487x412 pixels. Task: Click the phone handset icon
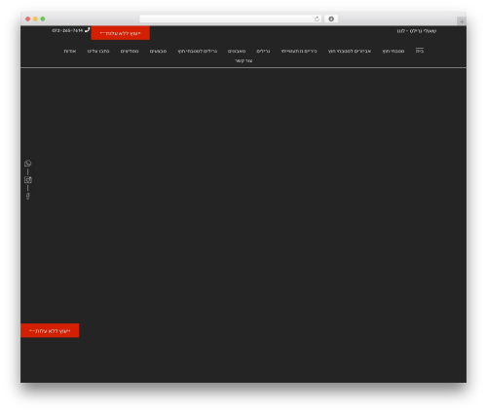[87, 30]
